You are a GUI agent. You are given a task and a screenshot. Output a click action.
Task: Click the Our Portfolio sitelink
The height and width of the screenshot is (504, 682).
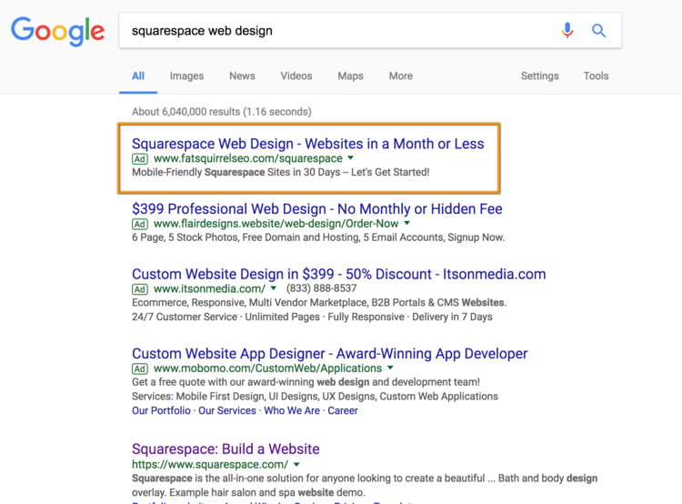click(x=161, y=411)
